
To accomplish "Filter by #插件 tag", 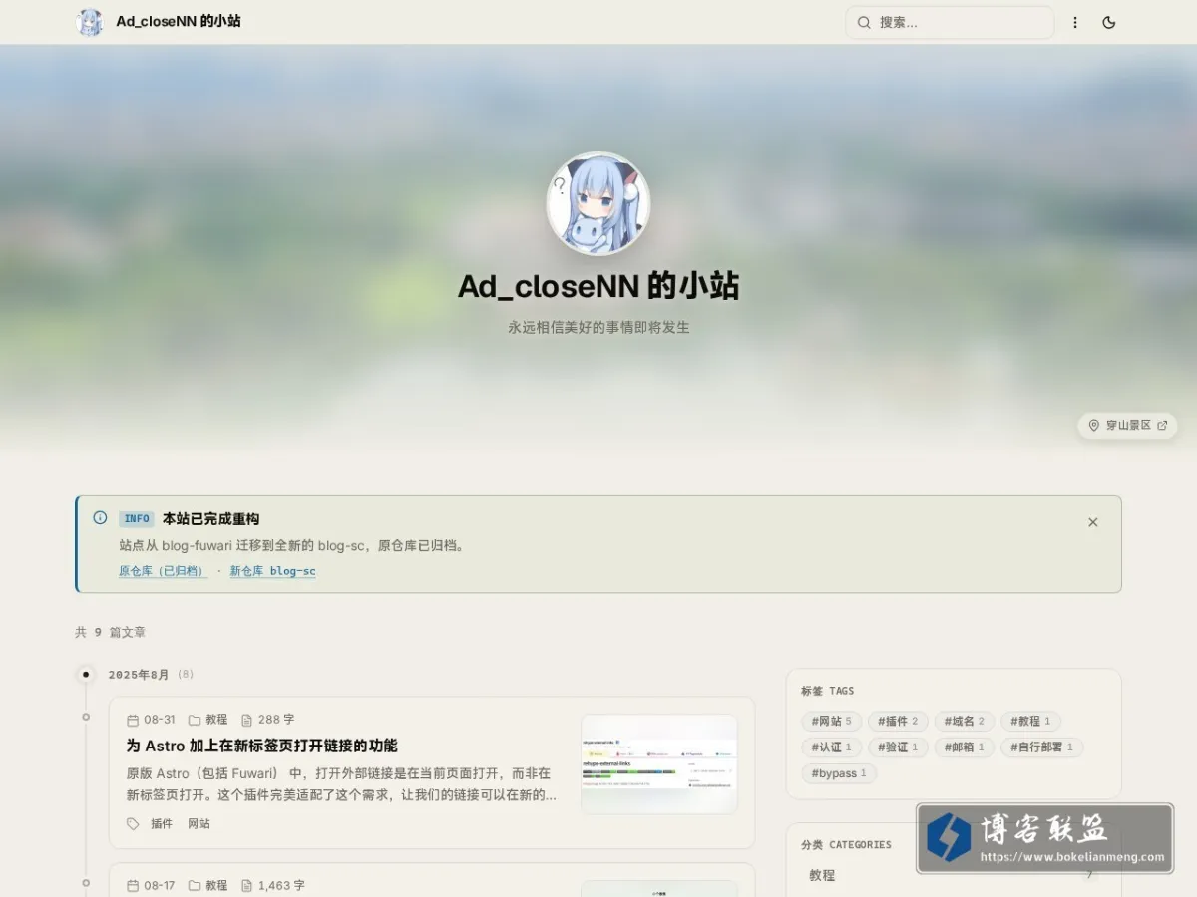I will click(898, 721).
